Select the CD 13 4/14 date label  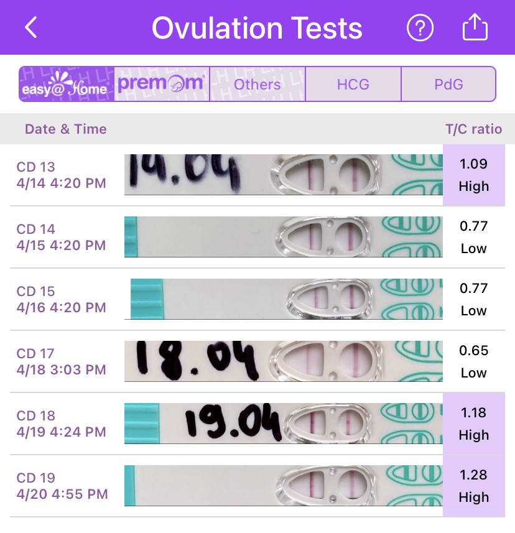(x=61, y=175)
